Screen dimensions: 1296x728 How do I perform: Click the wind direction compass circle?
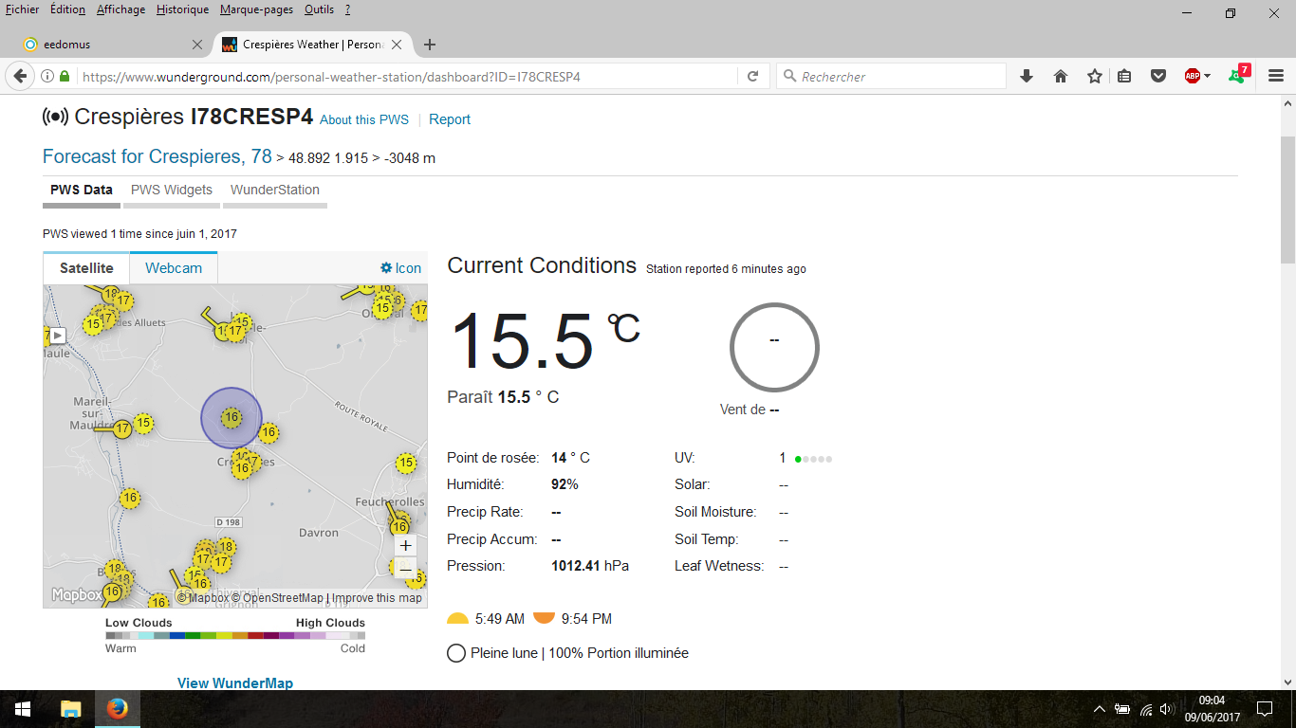pos(774,348)
